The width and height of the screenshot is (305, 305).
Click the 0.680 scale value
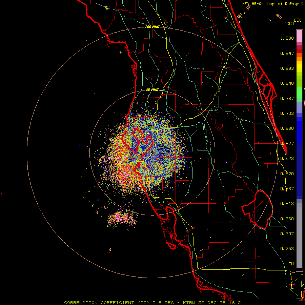click(287, 128)
